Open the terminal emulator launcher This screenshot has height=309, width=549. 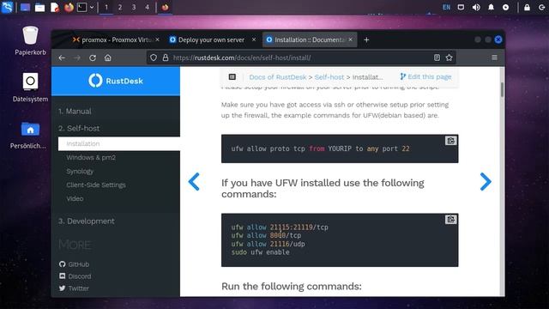(82, 7)
